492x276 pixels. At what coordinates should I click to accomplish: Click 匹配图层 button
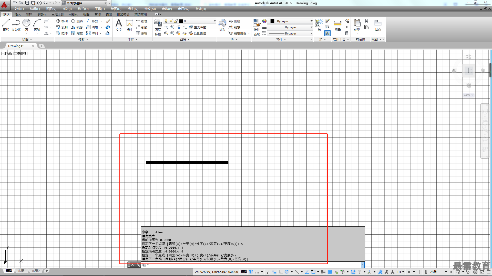(x=198, y=33)
